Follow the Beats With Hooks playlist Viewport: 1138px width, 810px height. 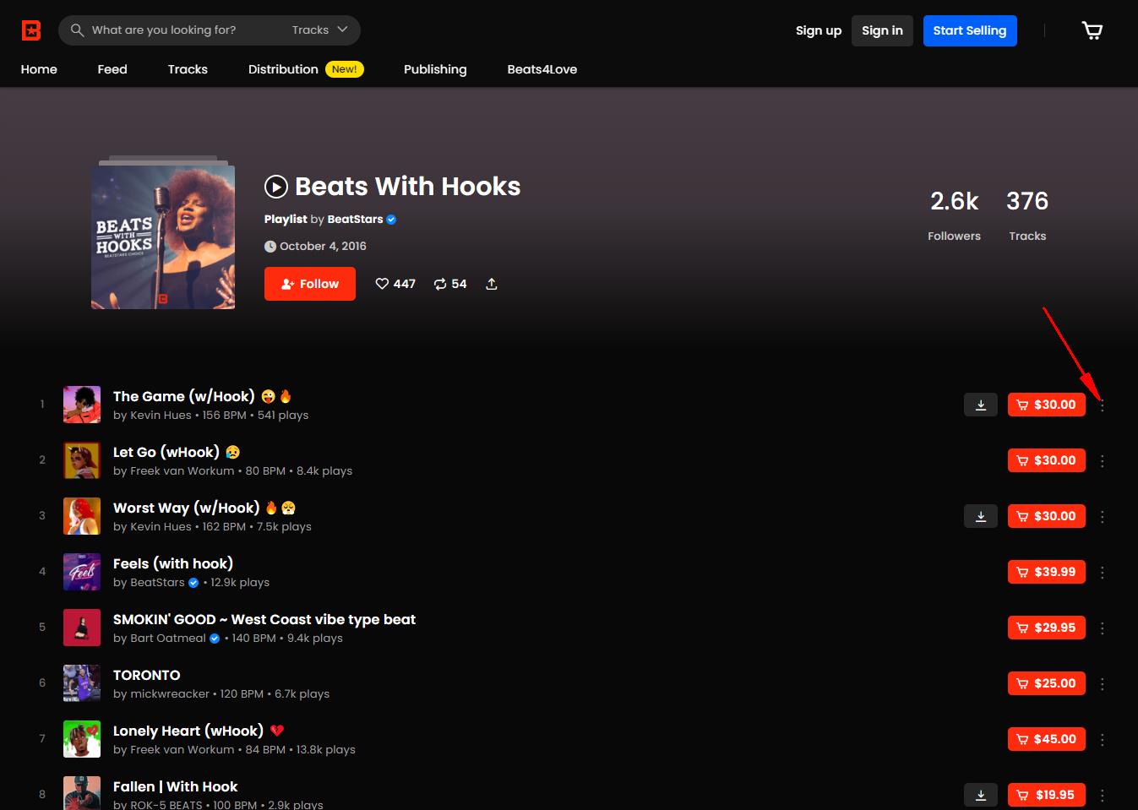point(309,284)
